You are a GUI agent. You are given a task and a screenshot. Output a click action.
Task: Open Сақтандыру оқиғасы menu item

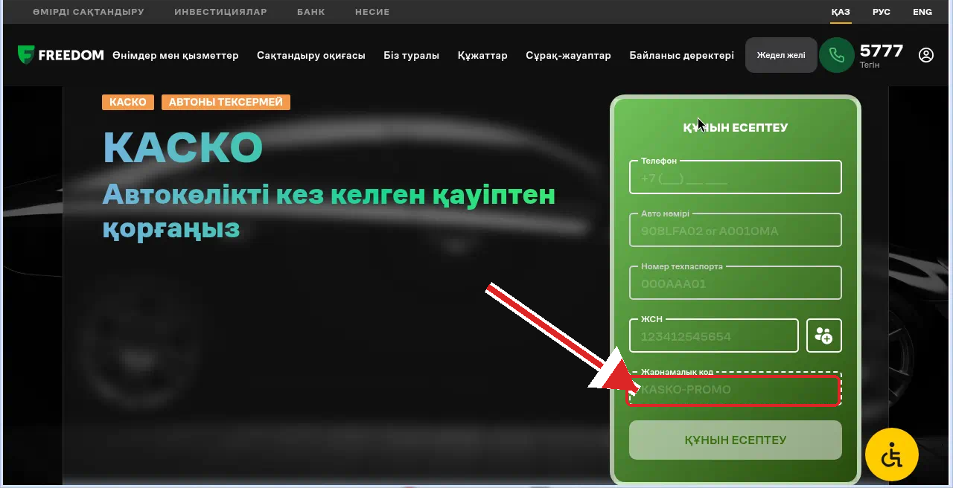(x=311, y=55)
